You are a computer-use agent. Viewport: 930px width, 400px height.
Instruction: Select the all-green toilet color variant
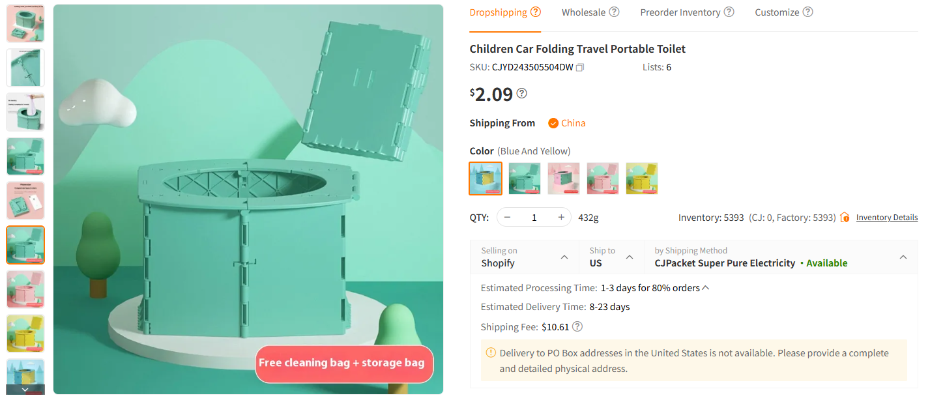click(524, 178)
